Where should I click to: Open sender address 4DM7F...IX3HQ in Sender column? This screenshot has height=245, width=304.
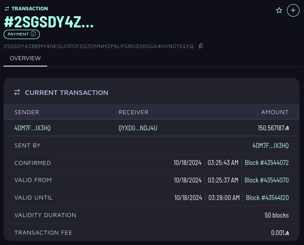pyautogui.click(x=32, y=128)
